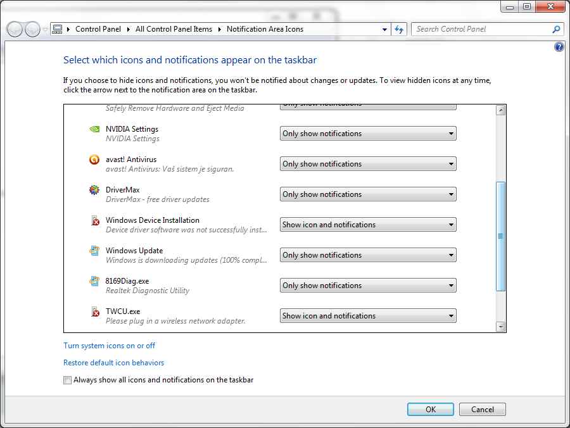Open Windows Update behavior dropdown
570x428 pixels.
368,255
